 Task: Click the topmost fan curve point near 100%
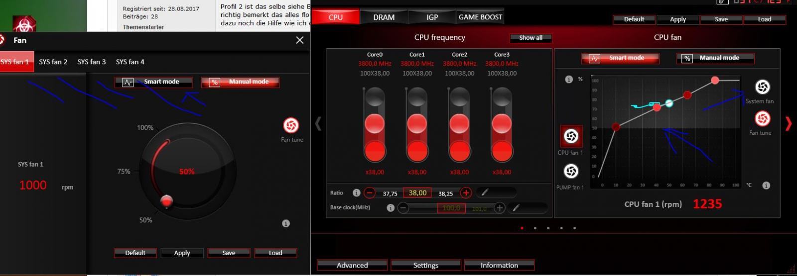click(715, 80)
